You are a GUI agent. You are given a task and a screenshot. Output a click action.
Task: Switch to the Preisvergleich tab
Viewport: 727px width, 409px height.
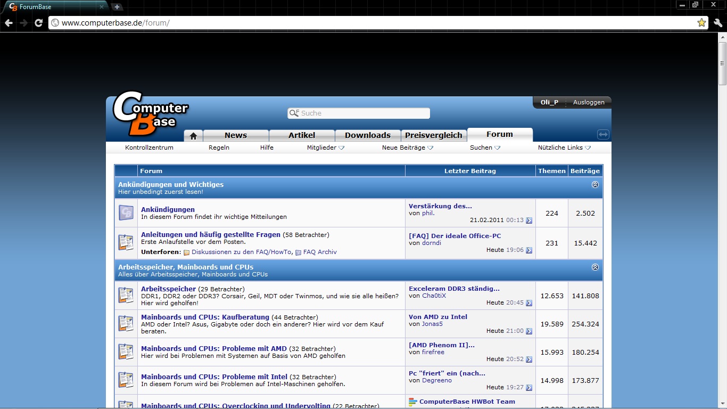(434, 135)
